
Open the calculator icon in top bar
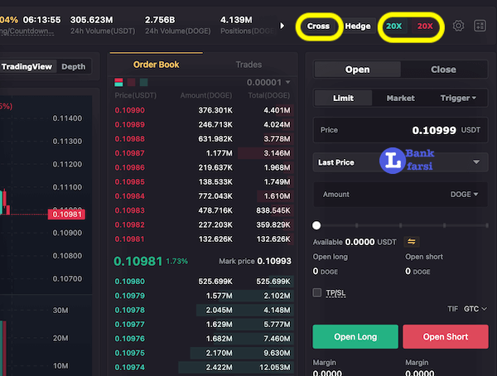click(480, 26)
